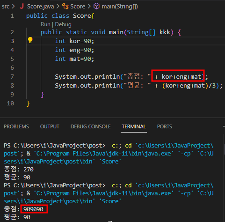Click the closing brace on line 9
225x222 pixels.
43,95
